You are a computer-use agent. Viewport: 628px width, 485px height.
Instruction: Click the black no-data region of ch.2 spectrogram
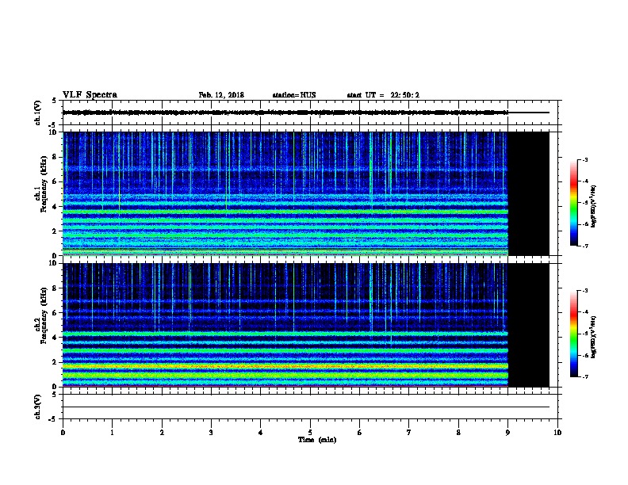click(529, 325)
